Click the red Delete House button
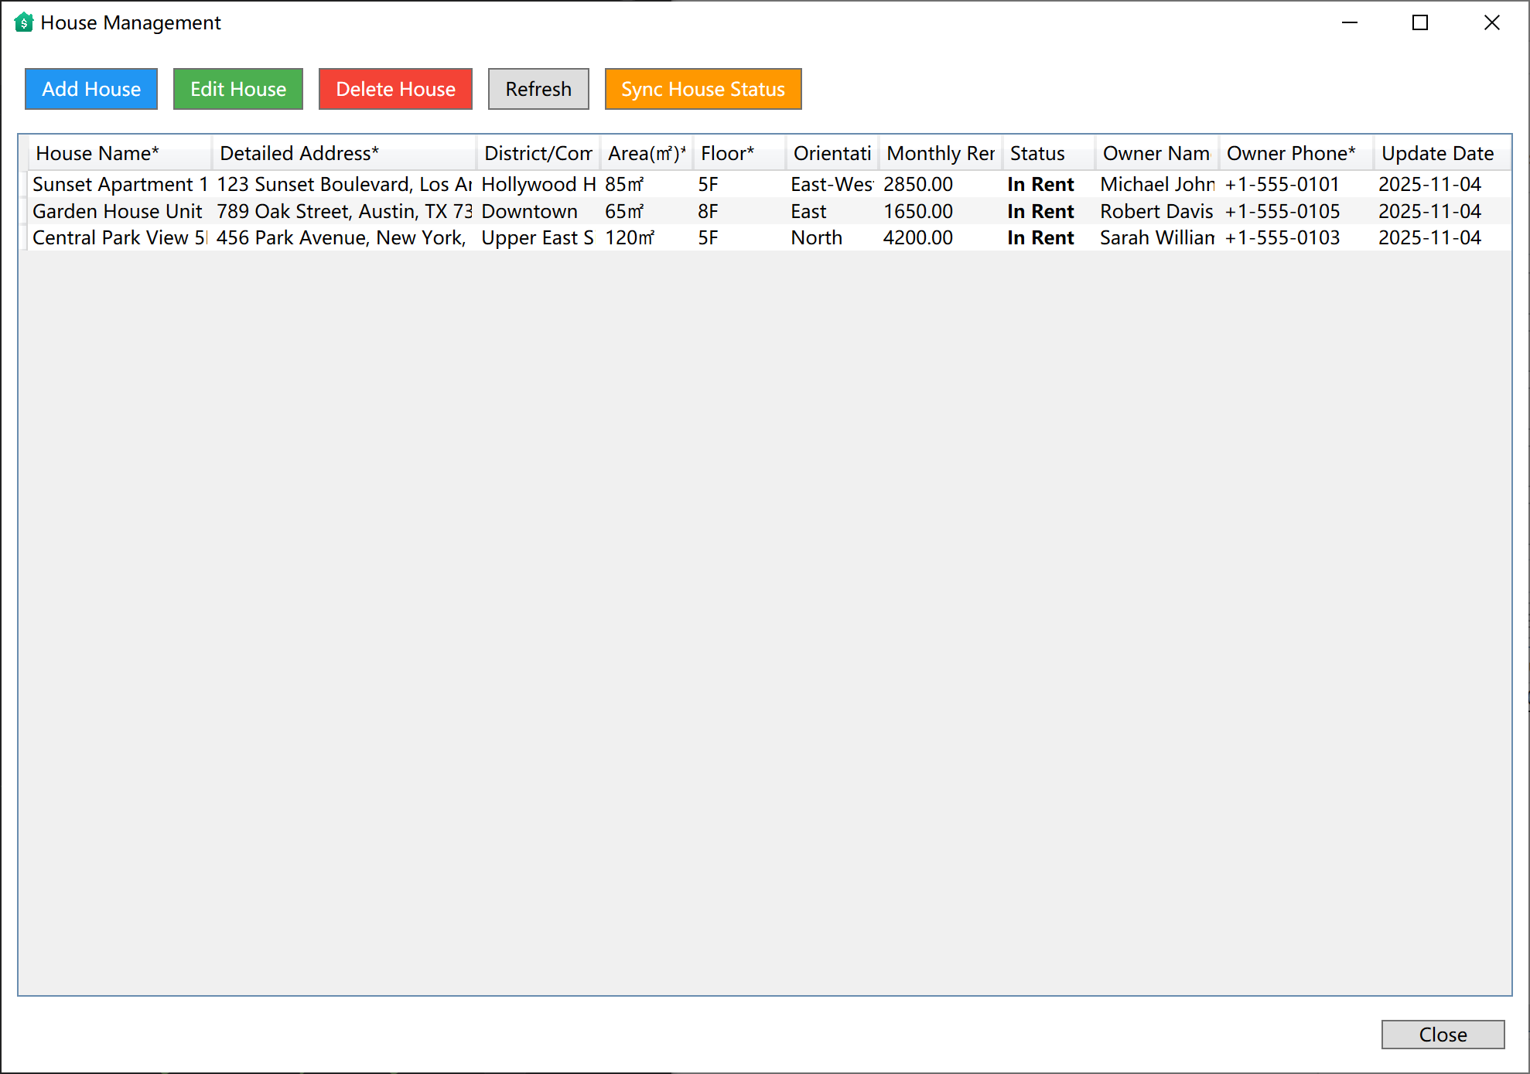 395,89
